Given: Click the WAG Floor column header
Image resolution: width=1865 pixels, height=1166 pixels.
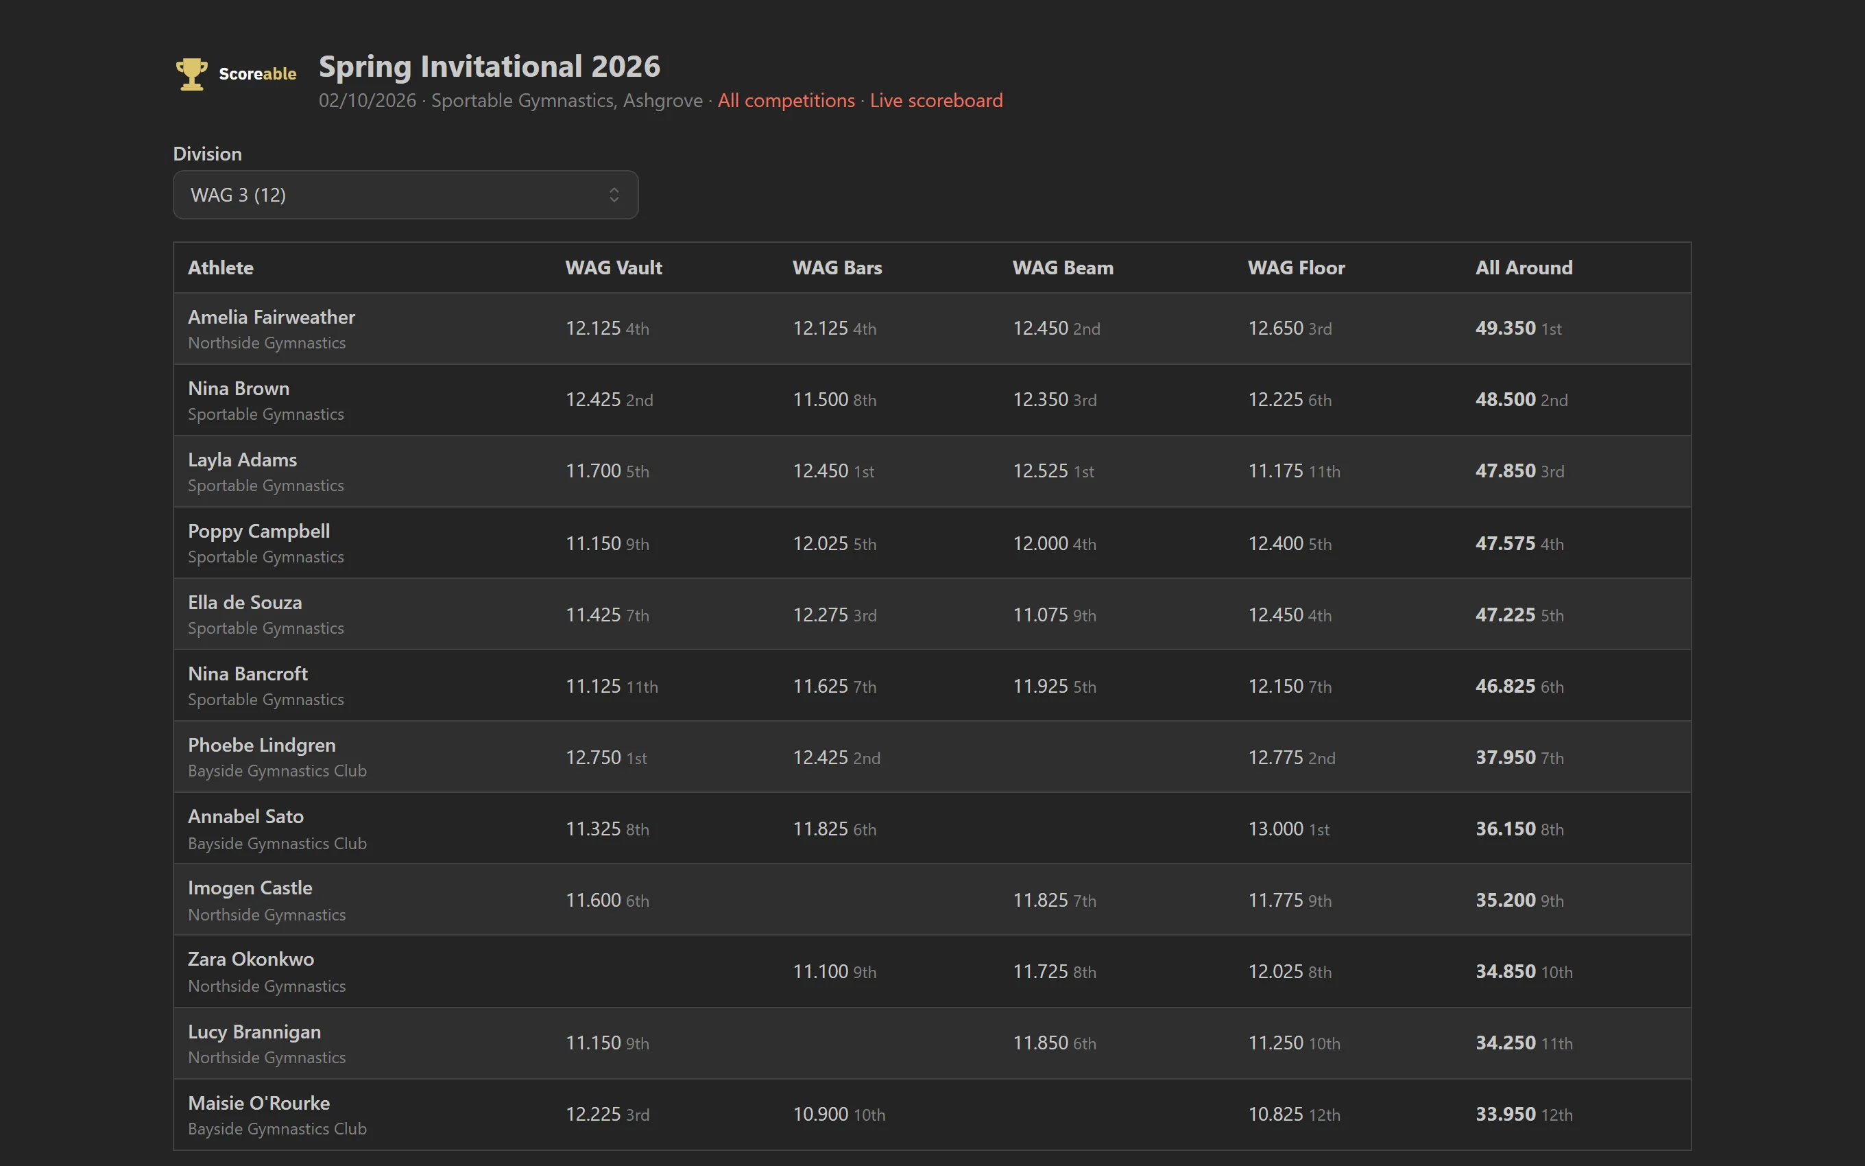Looking at the screenshot, I should (x=1297, y=267).
